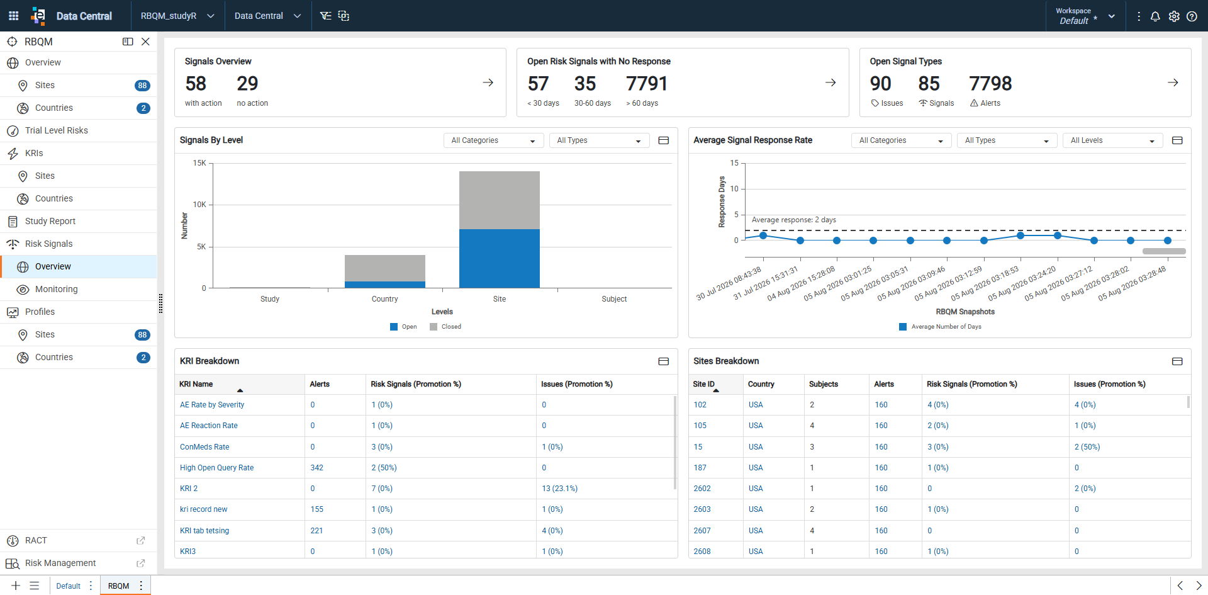Open Risk Management external link icon

click(141, 564)
